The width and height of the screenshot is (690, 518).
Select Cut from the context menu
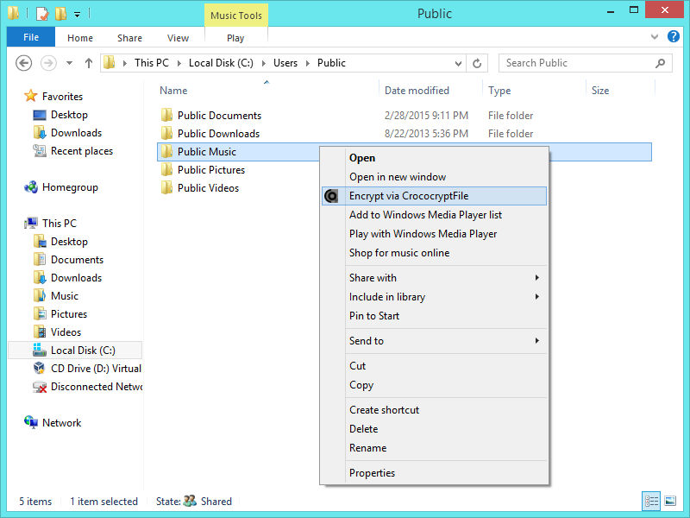[x=435, y=366]
